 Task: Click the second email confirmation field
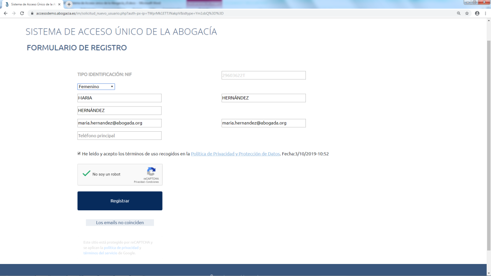(x=263, y=123)
